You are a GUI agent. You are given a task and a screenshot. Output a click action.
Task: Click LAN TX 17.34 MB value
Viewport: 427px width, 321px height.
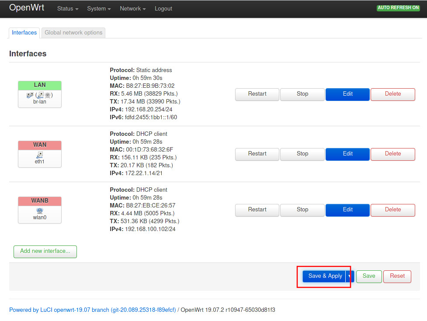tap(150, 101)
